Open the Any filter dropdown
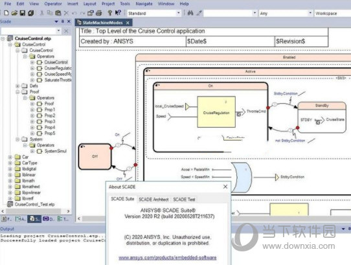This screenshot has width=351, height=265. pos(310,13)
